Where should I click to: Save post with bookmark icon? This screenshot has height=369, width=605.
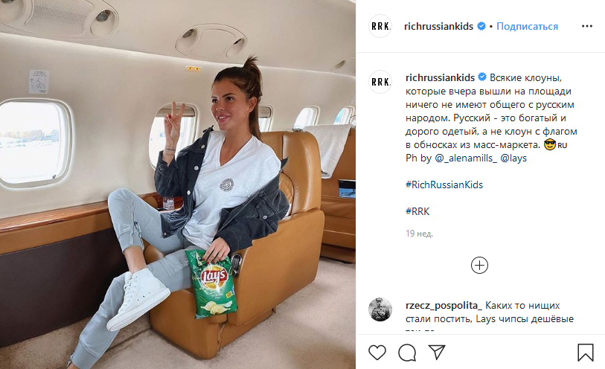point(586,353)
